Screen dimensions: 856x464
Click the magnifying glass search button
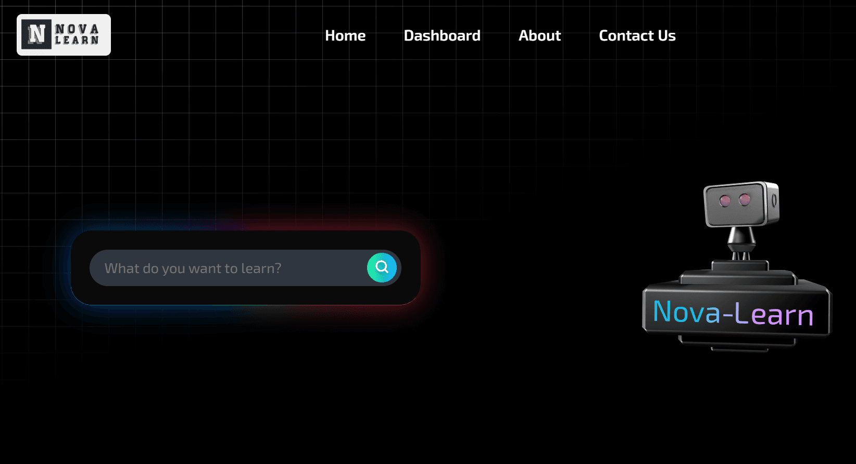pyautogui.click(x=382, y=267)
